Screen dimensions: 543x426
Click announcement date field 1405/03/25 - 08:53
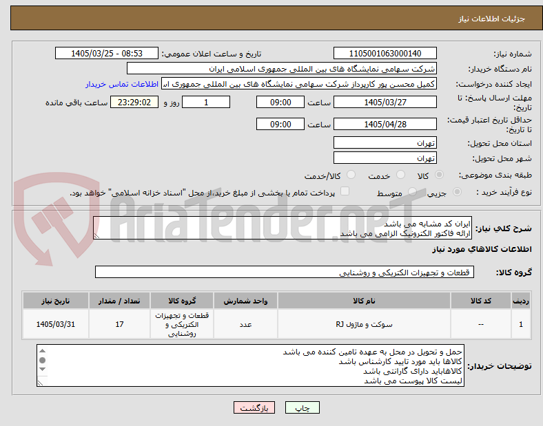[107, 53]
